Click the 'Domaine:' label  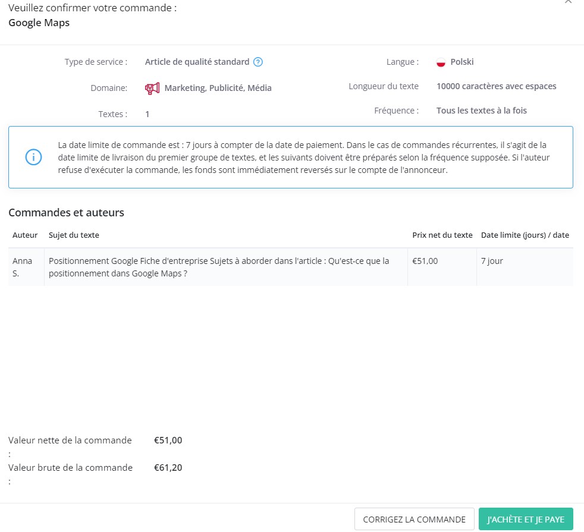pyautogui.click(x=109, y=88)
